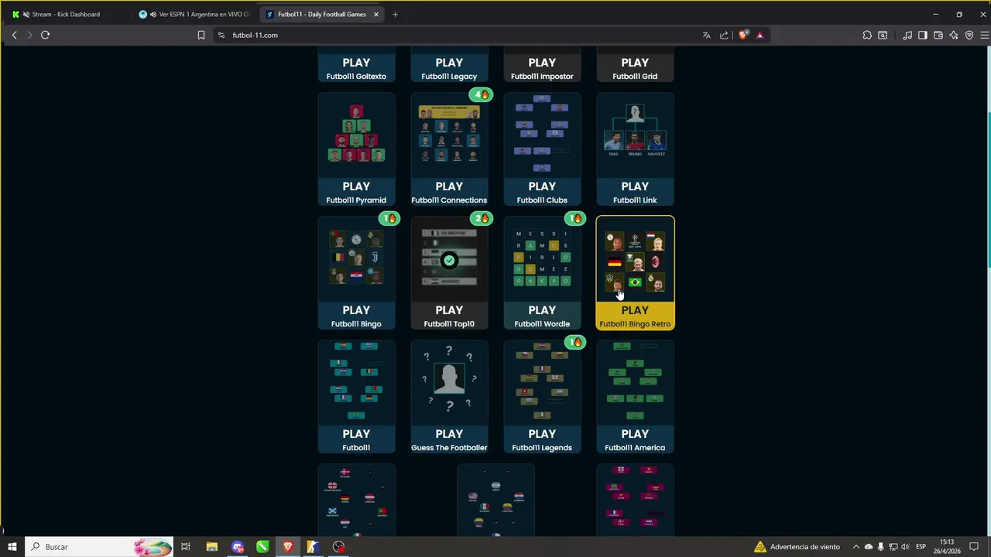The height and width of the screenshot is (557, 991).
Task: Close the Futbol11 - Daily Football Games tab
Action: click(376, 14)
